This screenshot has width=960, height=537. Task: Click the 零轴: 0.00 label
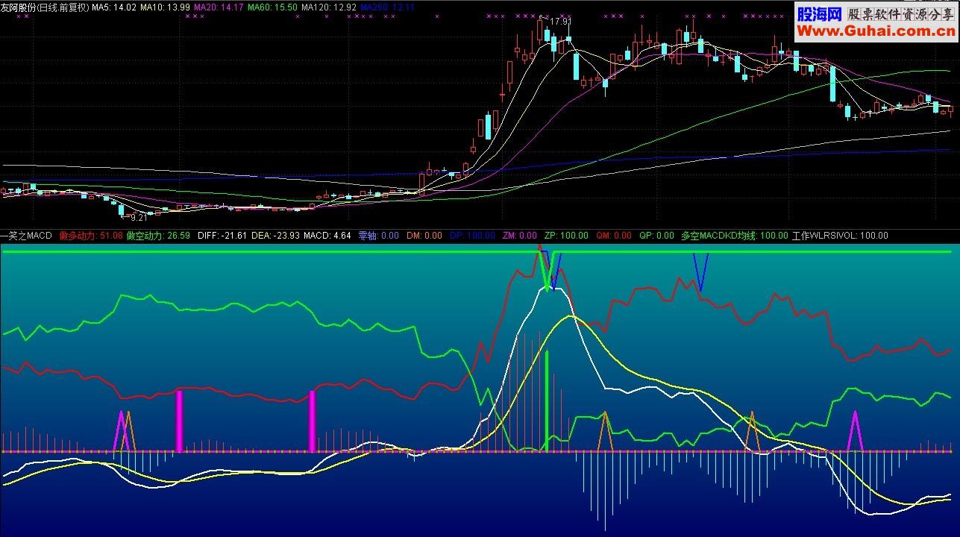tap(378, 236)
